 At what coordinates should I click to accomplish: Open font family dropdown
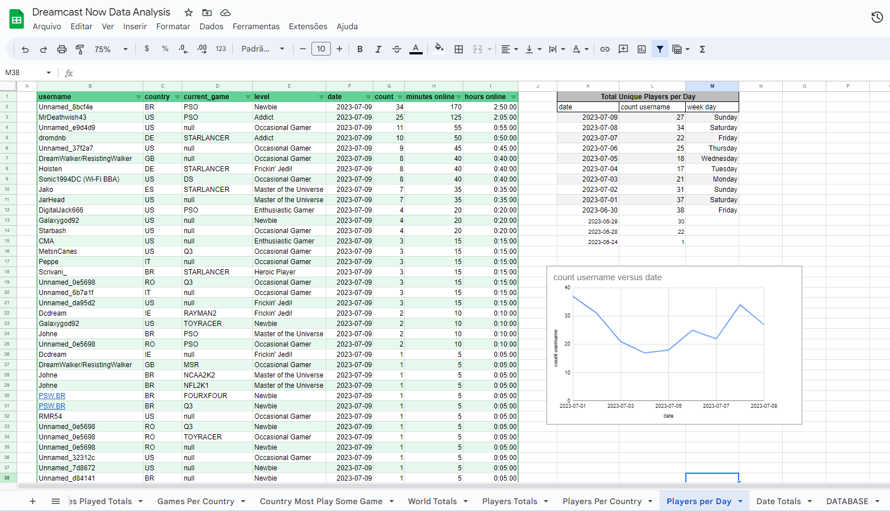coord(263,49)
